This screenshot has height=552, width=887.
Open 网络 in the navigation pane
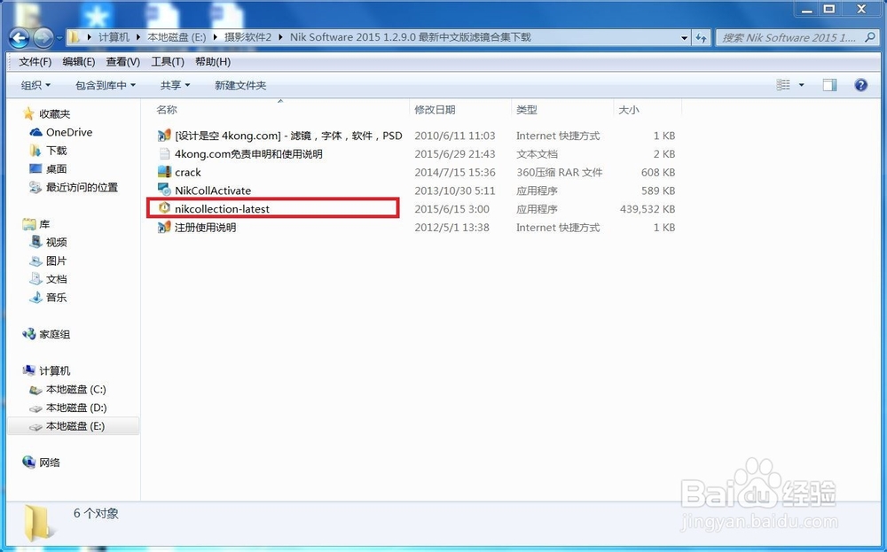[50, 463]
